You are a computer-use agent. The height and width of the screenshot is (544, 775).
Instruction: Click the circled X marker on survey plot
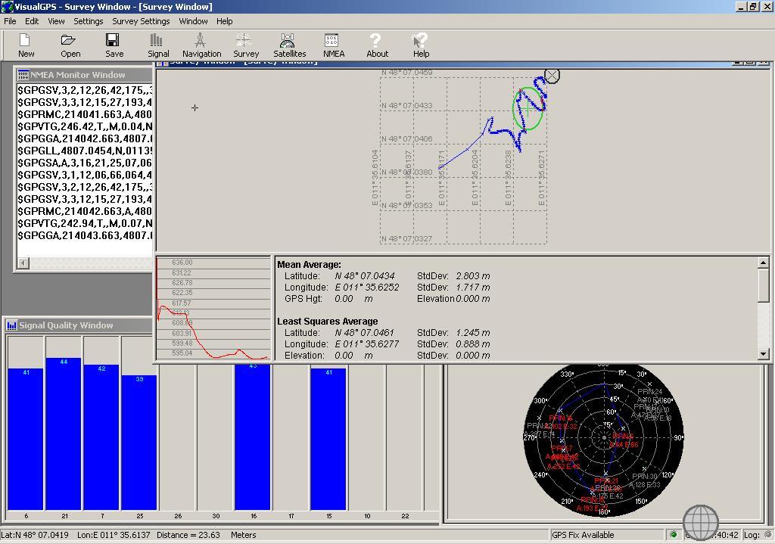pyautogui.click(x=552, y=76)
